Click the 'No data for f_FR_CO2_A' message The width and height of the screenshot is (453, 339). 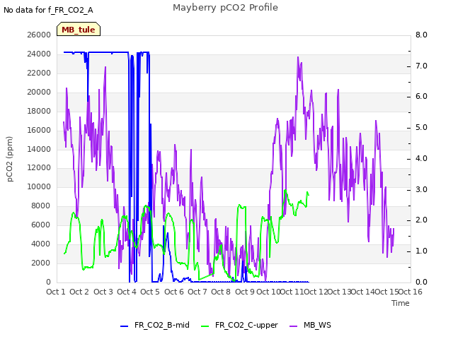pyautogui.click(x=48, y=10)
